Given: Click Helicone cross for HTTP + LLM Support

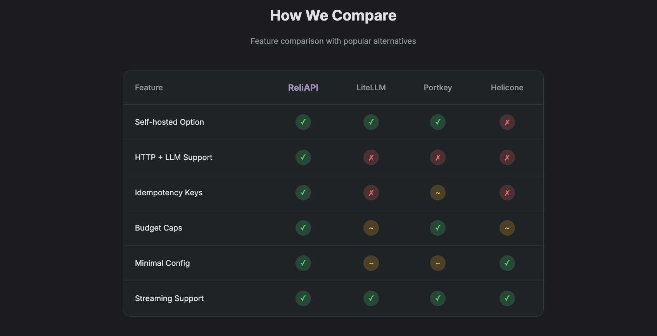Looking at the screenshot, I should [x=507, y=157].
